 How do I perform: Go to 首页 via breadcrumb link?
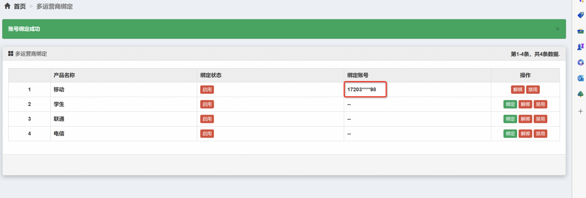click(x=19, y=6)
